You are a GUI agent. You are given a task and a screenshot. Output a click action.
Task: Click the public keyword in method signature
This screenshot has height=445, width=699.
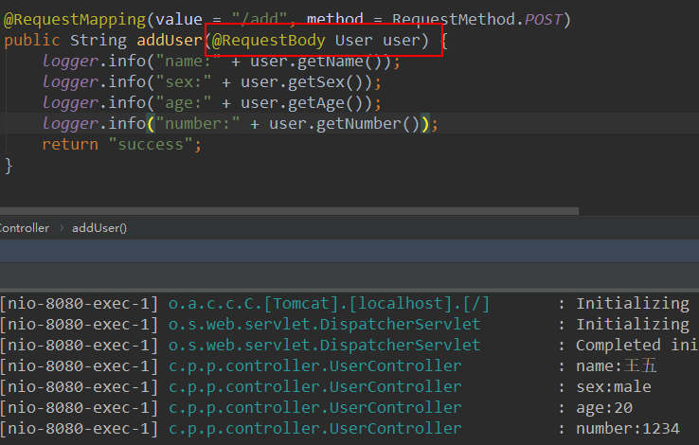click(x=31, y=41)
